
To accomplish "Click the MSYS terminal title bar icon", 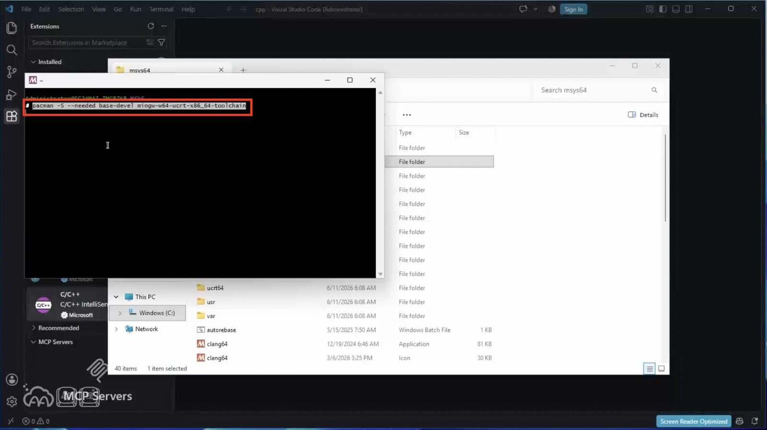I will (x=33, y=80).
